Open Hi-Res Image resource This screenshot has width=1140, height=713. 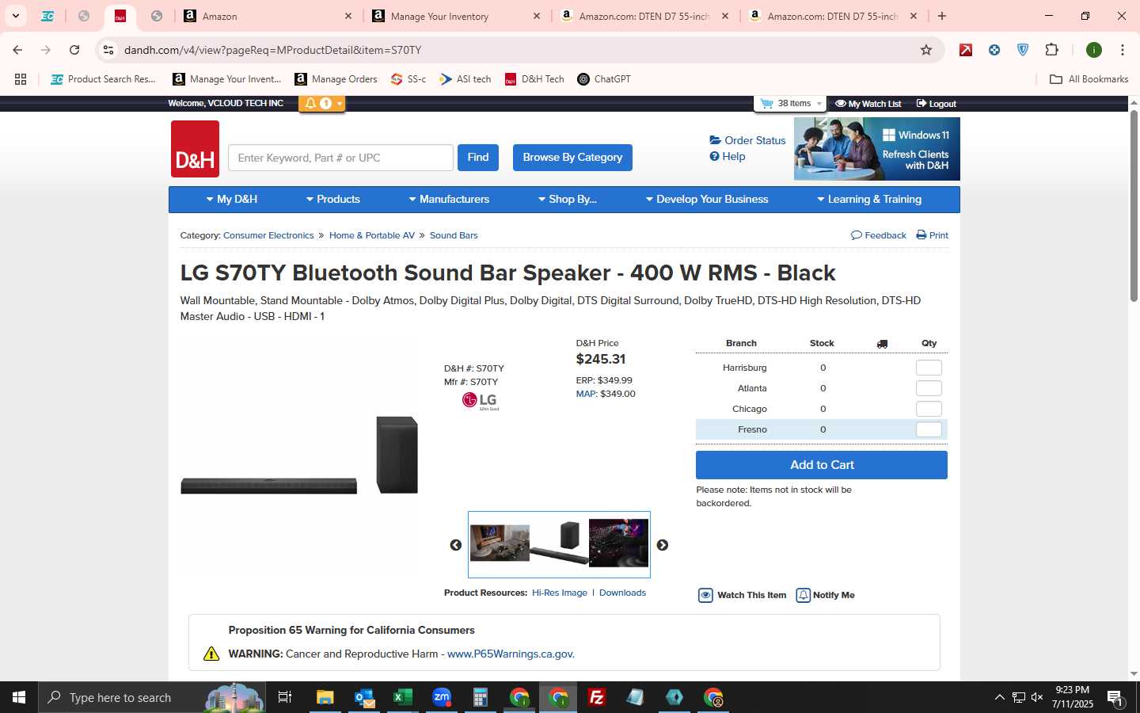[560, 593]
